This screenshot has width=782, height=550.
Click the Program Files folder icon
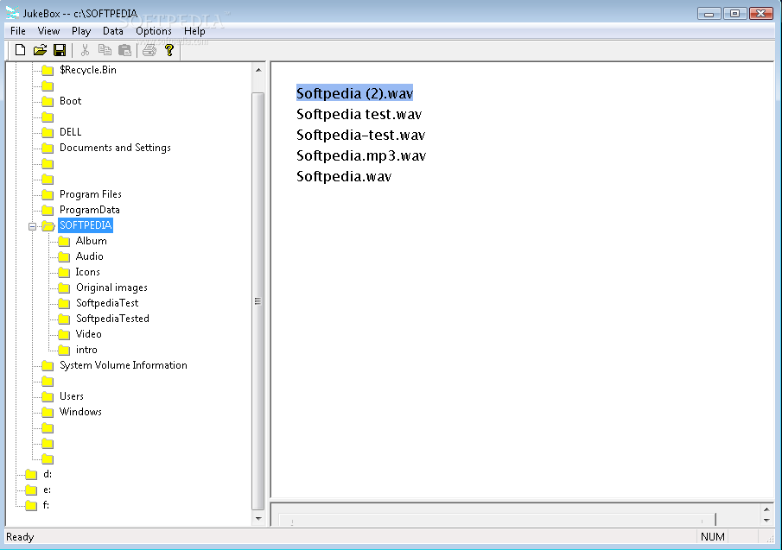(48, 195)
